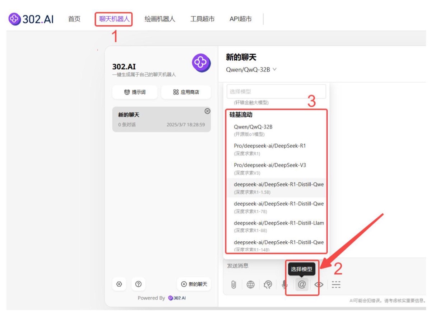Toggle the globe web search icon

click(x=250, y=285)
